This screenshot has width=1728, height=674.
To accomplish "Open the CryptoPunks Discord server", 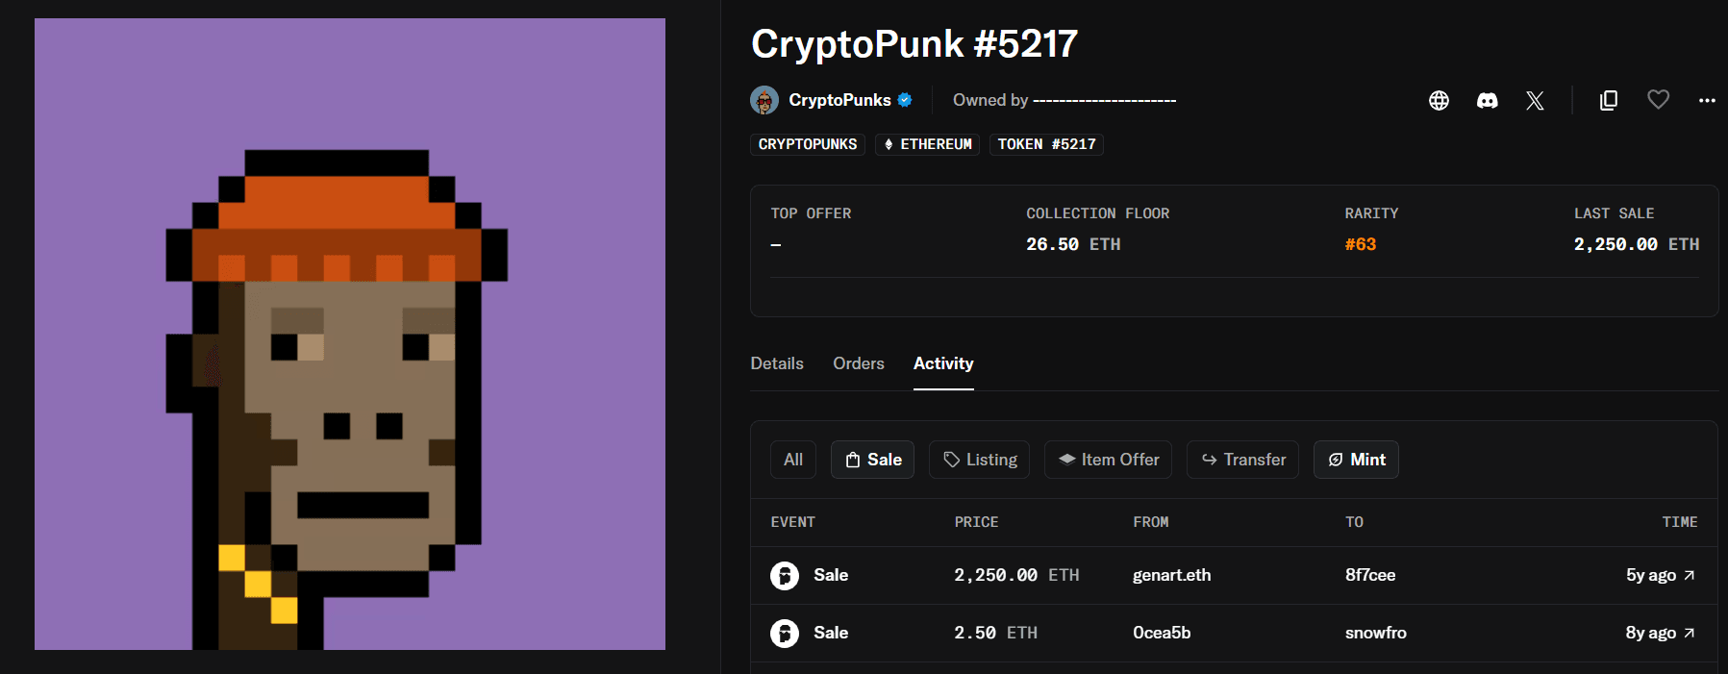I will point(1487,100).
